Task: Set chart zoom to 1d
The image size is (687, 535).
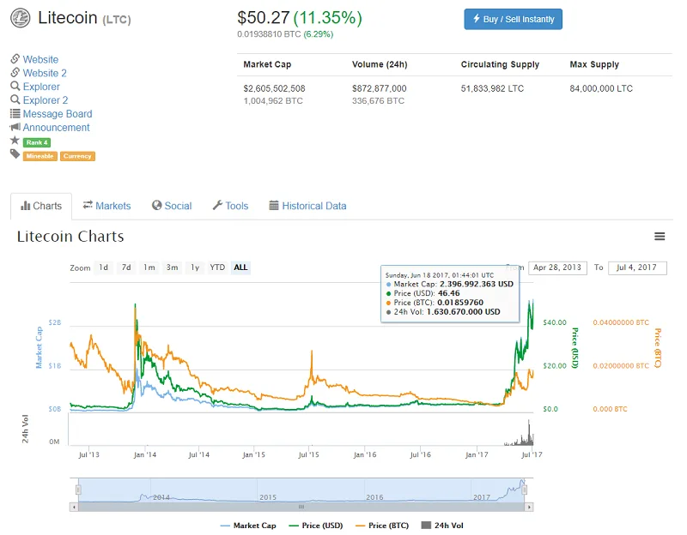Action: 103,267
